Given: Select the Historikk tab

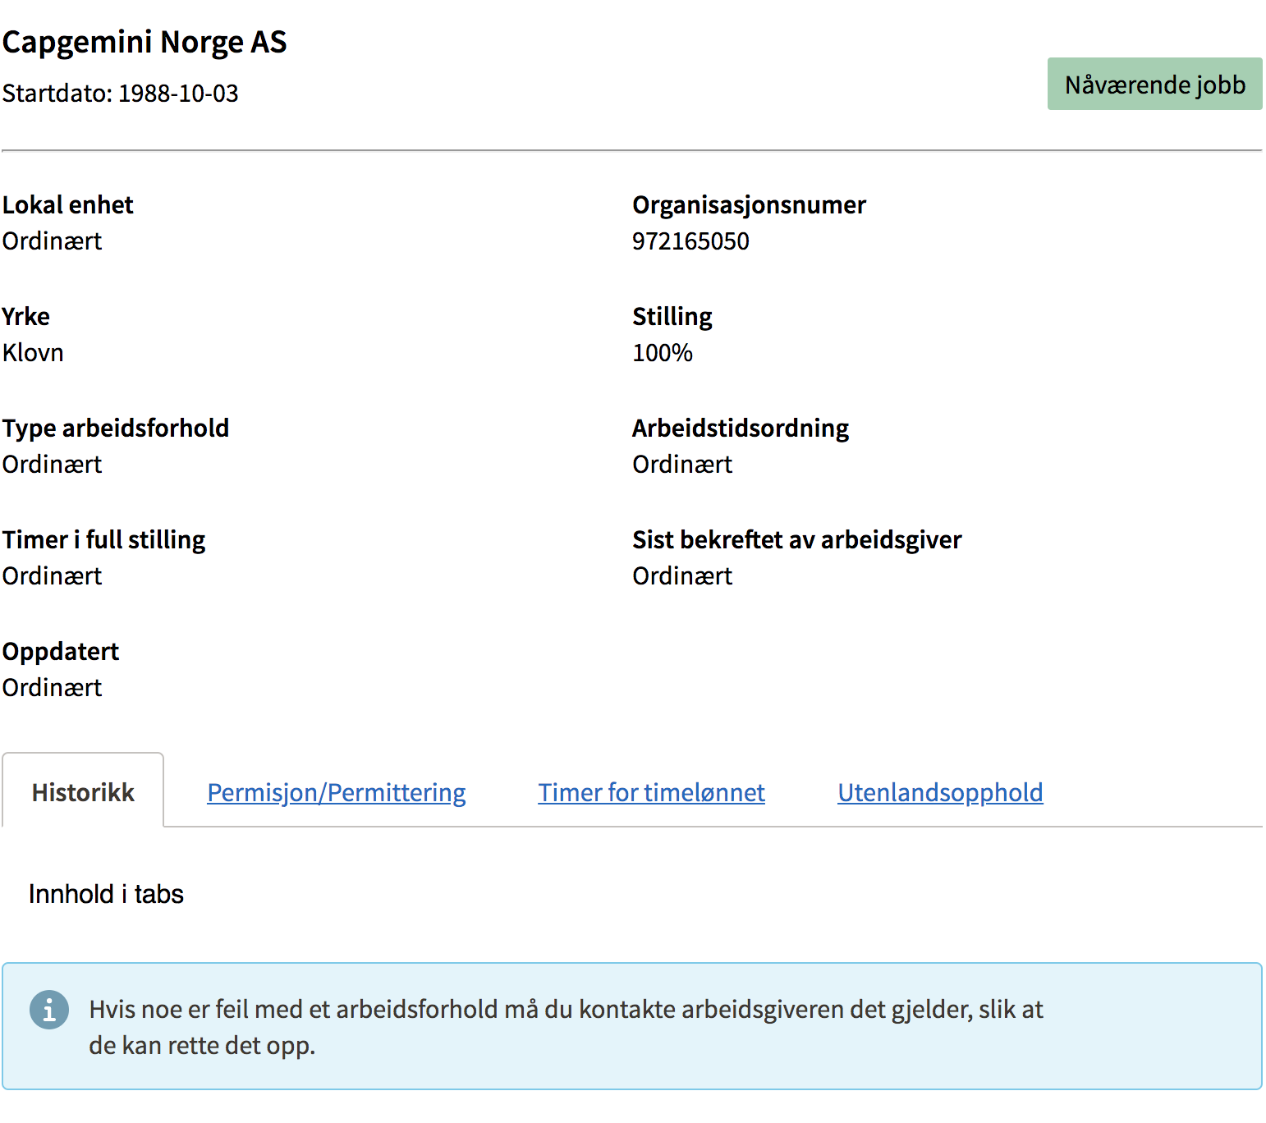Looking at the screenshot, I should tap(83, 791).
